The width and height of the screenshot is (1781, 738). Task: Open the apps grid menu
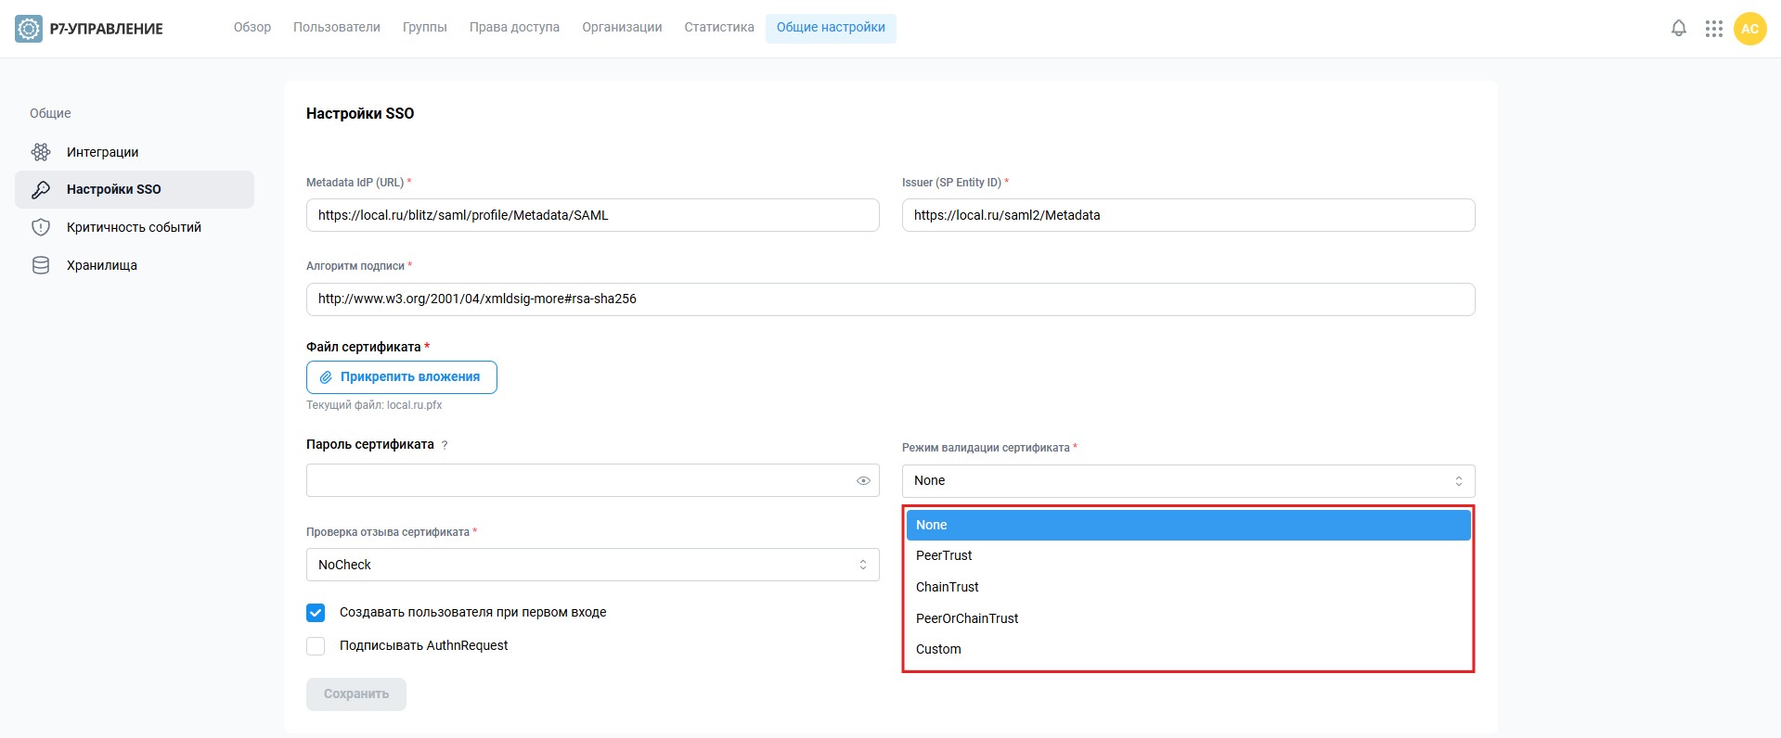(1714, 29)
